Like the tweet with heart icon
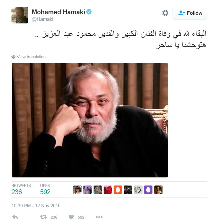215x224 pixels. pyautogui.click(x=71, y=217)
